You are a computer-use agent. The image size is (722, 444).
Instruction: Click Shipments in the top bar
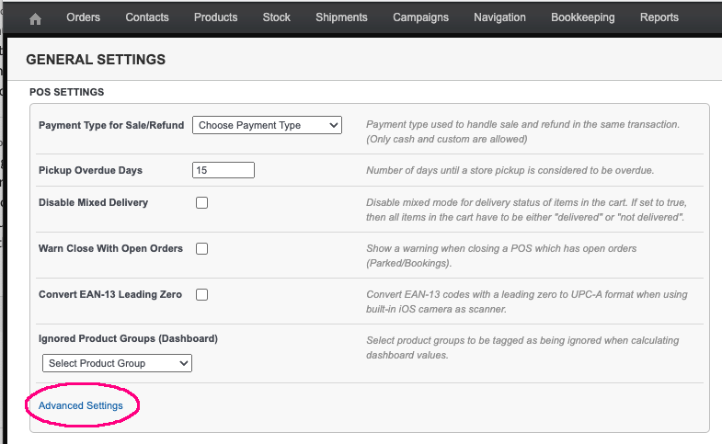click(x=341, y=17)
